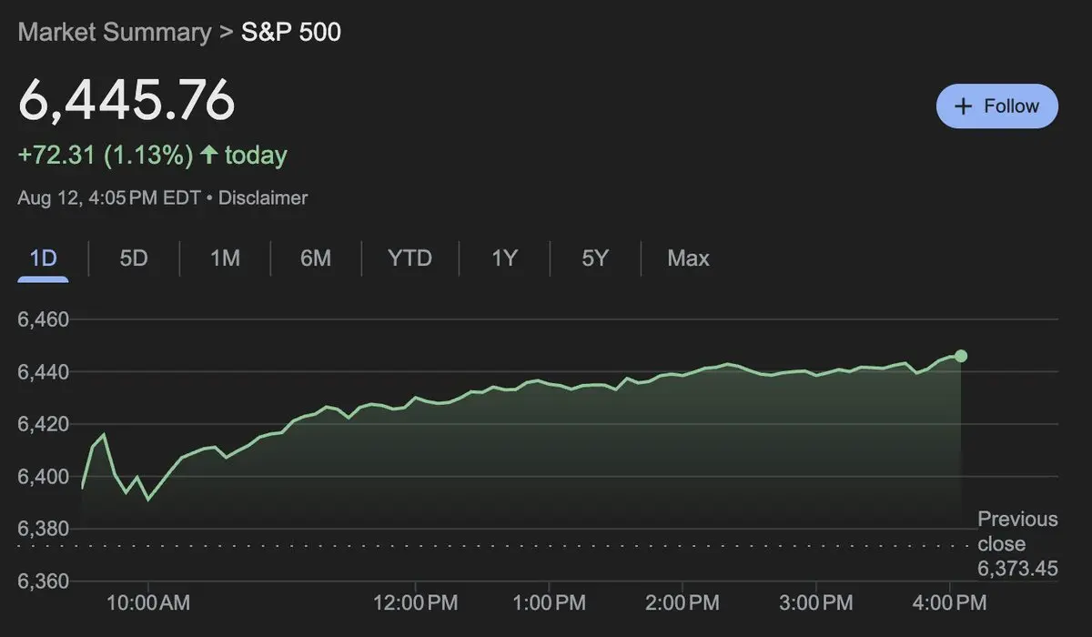Click the +72.31 (1.13%) change text

[x=106, y=156]
